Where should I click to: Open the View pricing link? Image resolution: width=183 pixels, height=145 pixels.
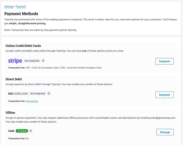(x=32, y=101)
